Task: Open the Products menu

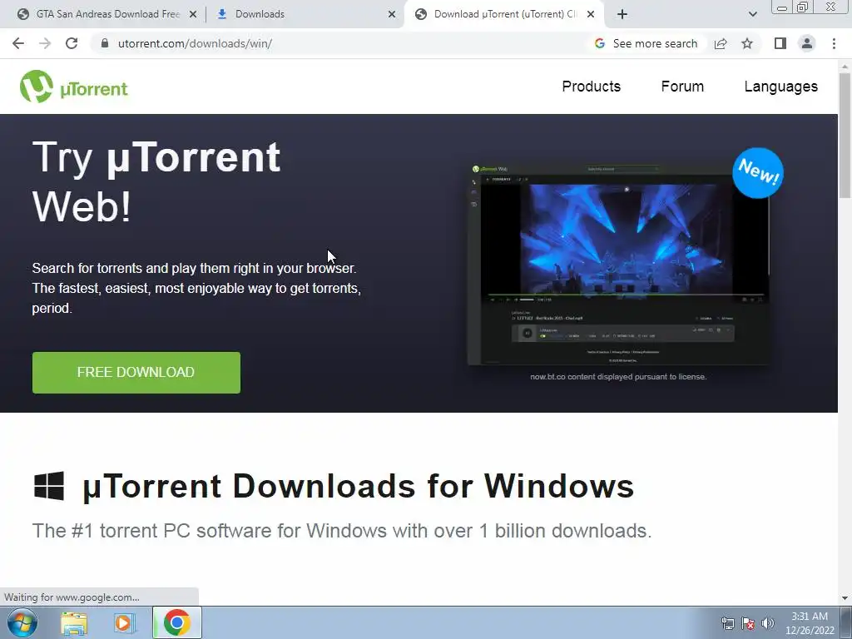Action: (592, 87)
